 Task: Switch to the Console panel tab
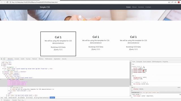coord(17,59)
